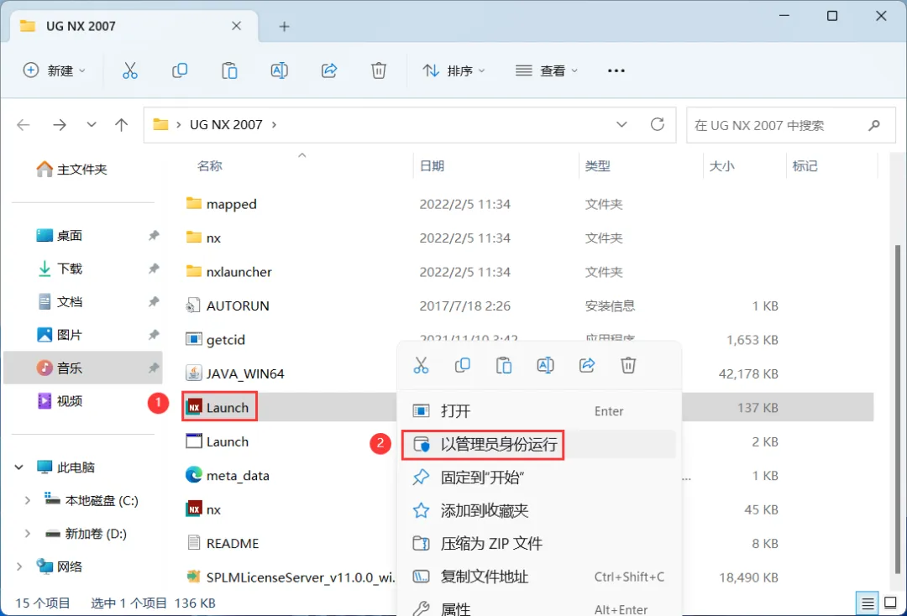907x616 pixels.
Task: Choose 压缩为 ZIP 文件 in context menu
Action: point(538,543)
